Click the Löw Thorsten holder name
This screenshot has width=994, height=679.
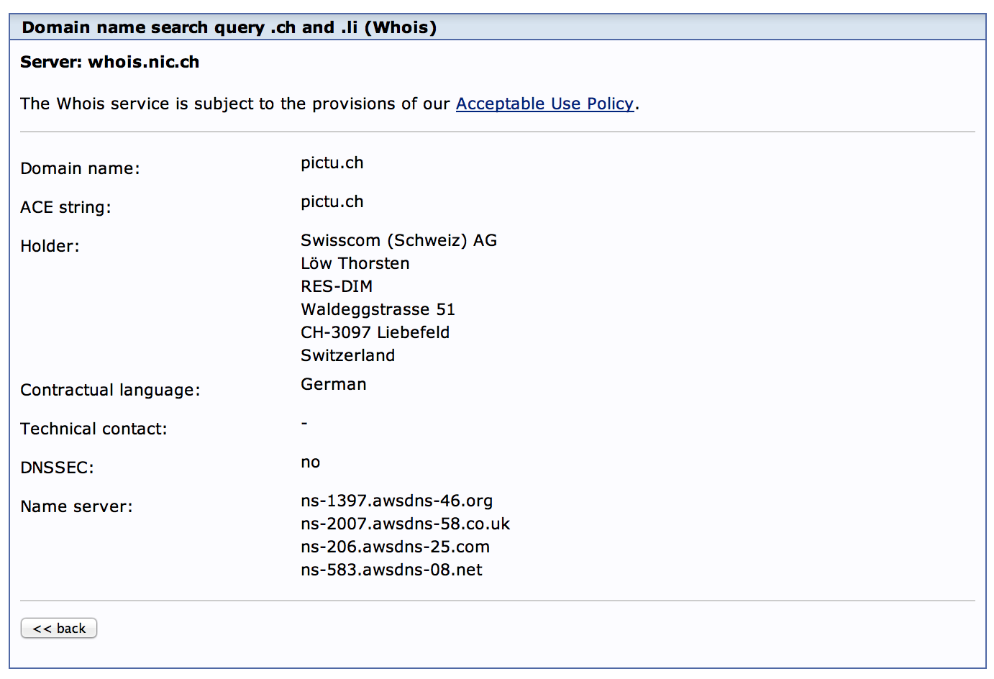click(355, 263)
